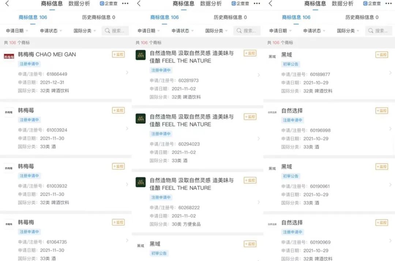Select 商标信息 106 tab in the rightmost screen
This screenshot has height=261, width=395.
pos(296,17)
